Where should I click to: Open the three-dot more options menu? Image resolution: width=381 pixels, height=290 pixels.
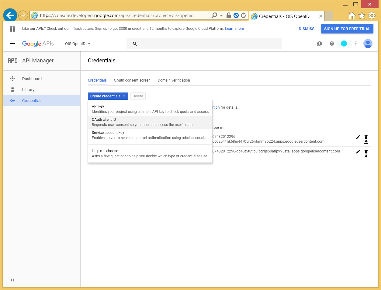[356, 44]
